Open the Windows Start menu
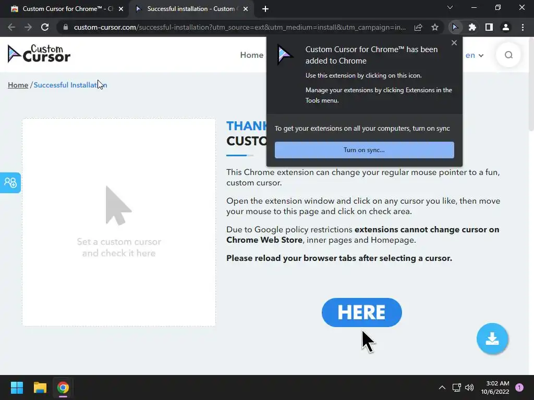Image resolution: width=534 pixels, height=400 pixels. pyautogui.click(x=17, y=387)
